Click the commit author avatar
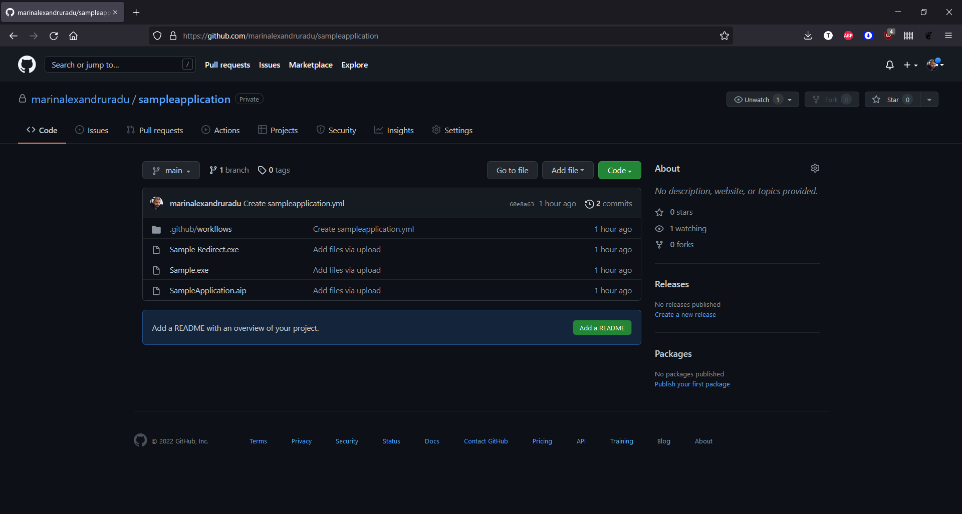The width and height of the screenshot is (962, 514). click(156, 203)
